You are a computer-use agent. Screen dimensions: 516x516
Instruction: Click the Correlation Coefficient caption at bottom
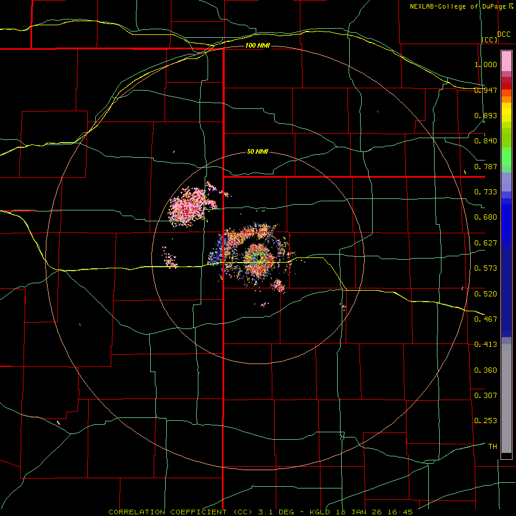point(260,512)
